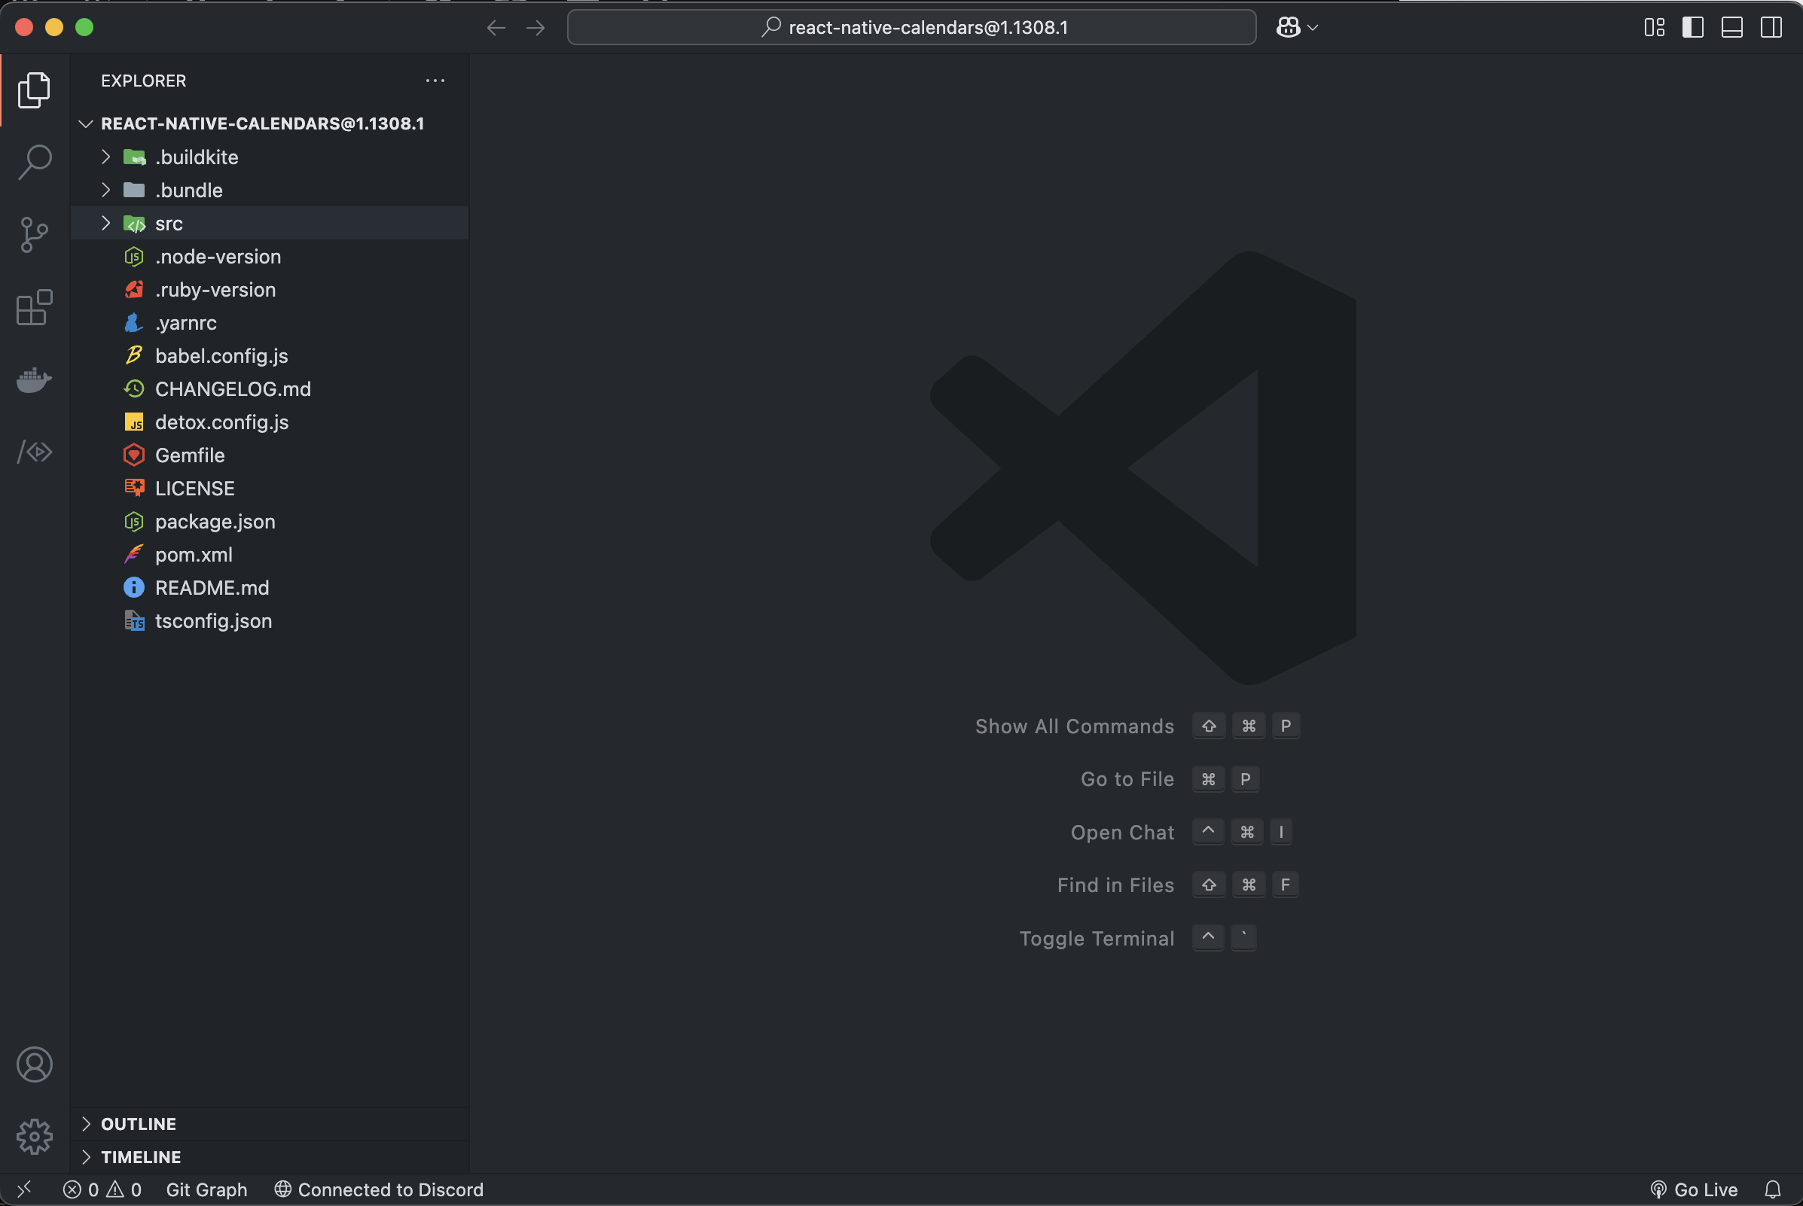Expand the TIMELINE section
Viewport: 1803px width, 1206px height.
coord(141,1157)
